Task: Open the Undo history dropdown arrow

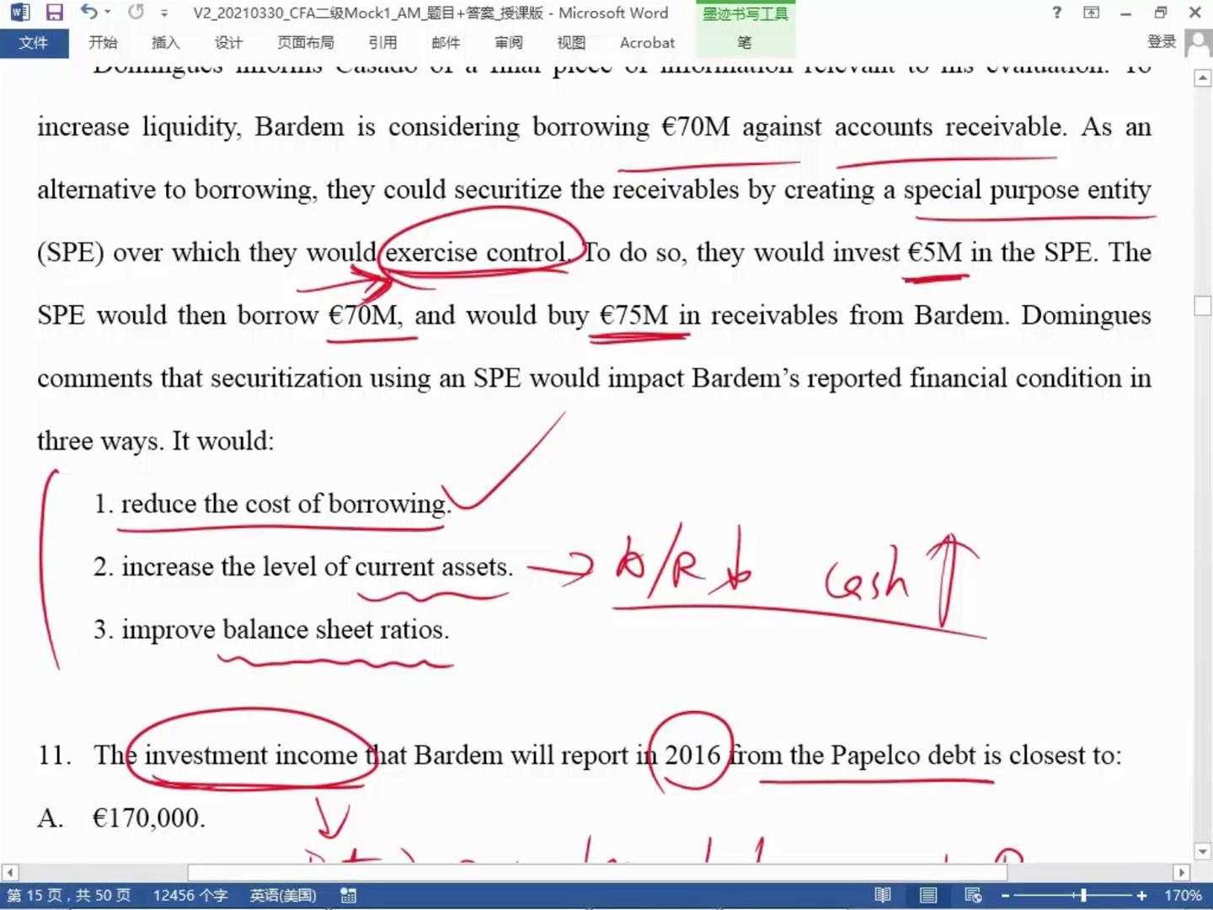Action: pyautogui.click(x=108, y=13)
